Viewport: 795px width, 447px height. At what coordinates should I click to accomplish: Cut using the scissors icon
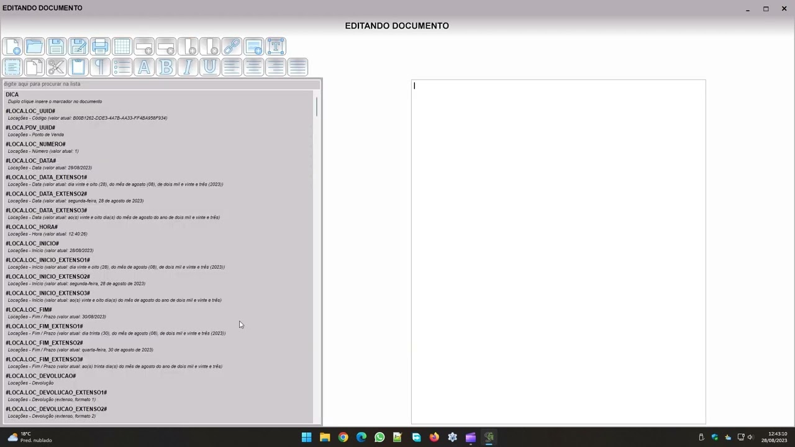56,67
